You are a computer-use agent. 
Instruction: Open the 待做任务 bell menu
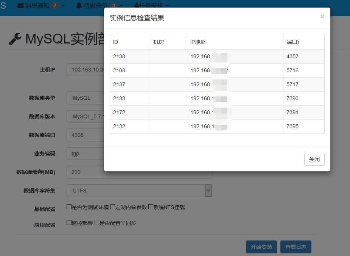pyautogui.click(x=100, y=5)
